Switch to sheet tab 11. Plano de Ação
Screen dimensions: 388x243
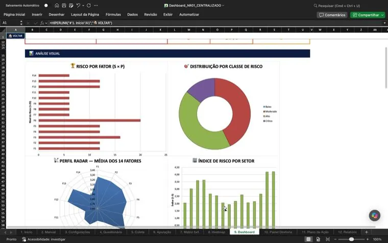point(316,232)
